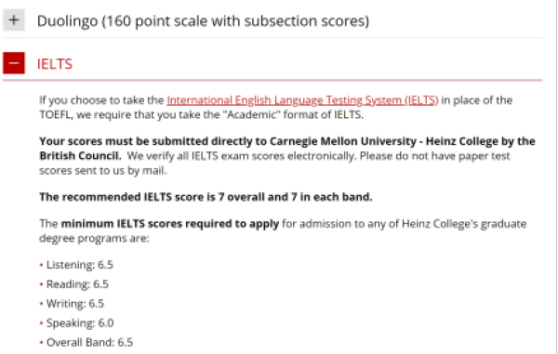Click the recommended IELTS score sentence

(206, 197)
